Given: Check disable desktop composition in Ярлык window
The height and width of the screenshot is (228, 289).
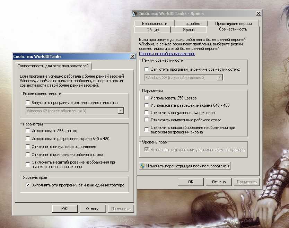Looking at the screenshot, I should tap(147, 120).
